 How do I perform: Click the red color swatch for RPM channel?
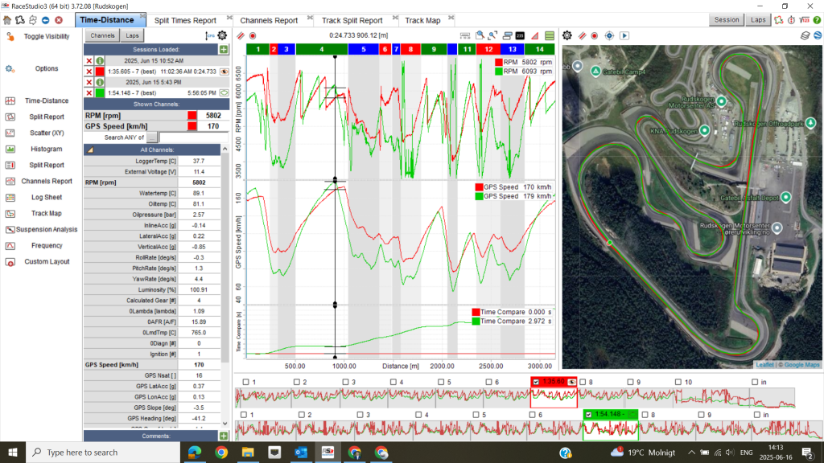pos(192,116)
